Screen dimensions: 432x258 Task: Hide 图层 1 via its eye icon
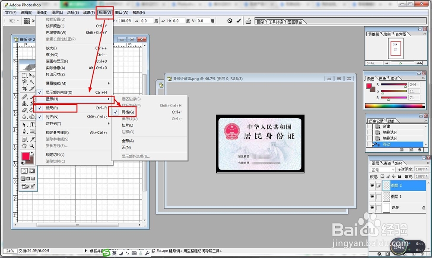coord(372,196)
